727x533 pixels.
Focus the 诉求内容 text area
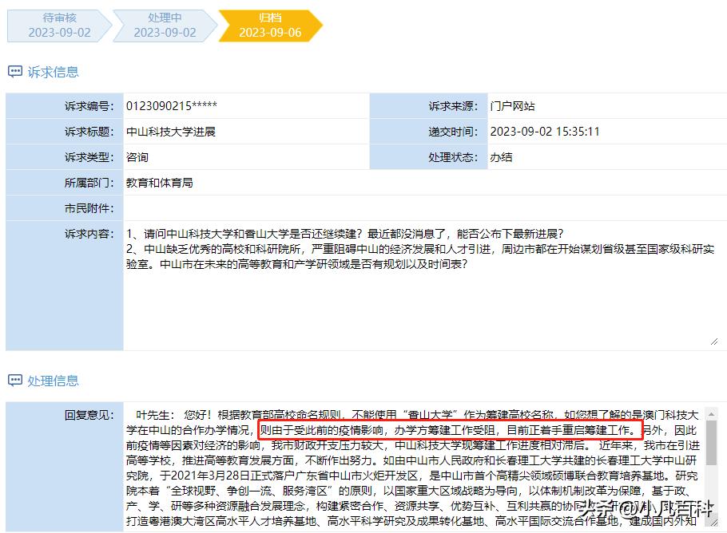tap(421, 303)
